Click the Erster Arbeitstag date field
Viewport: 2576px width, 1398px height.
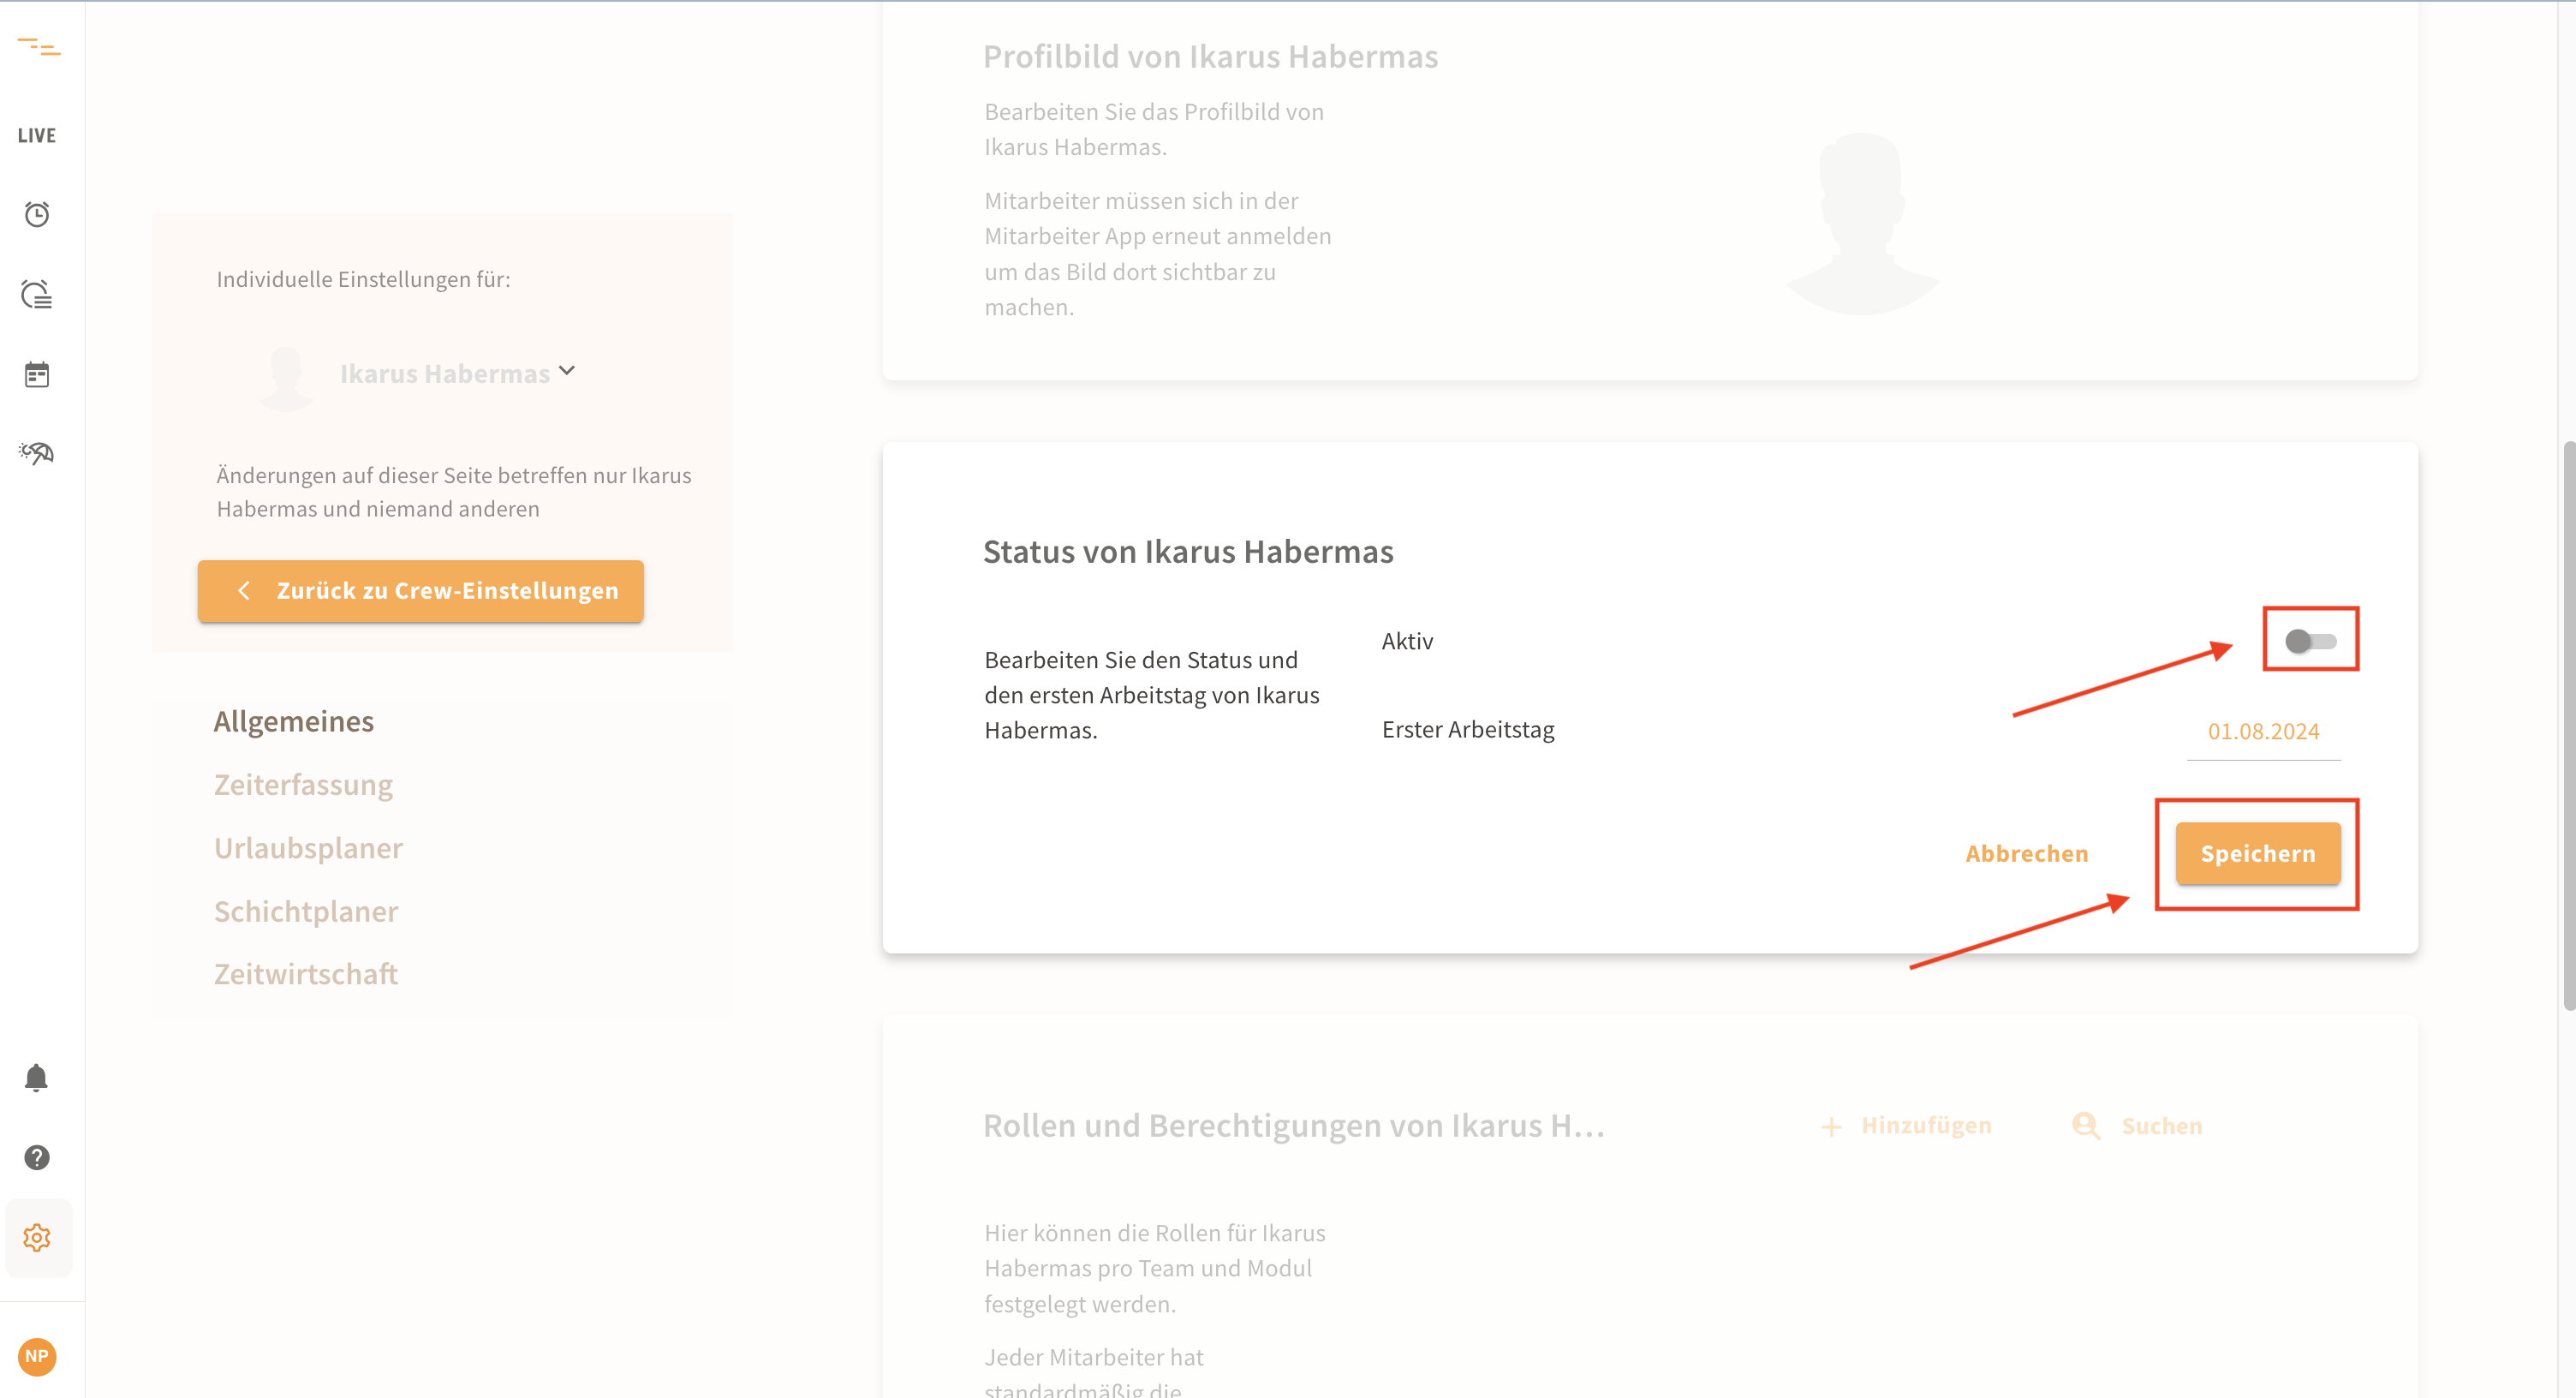[2262, 732]
